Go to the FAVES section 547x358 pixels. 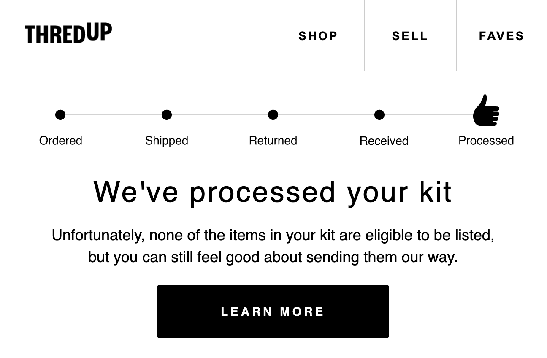[x=501, y=36]
